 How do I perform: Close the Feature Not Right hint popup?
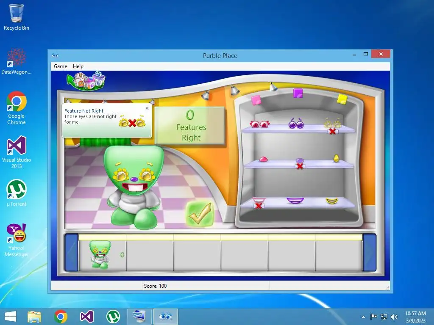(x=147, y=108)
